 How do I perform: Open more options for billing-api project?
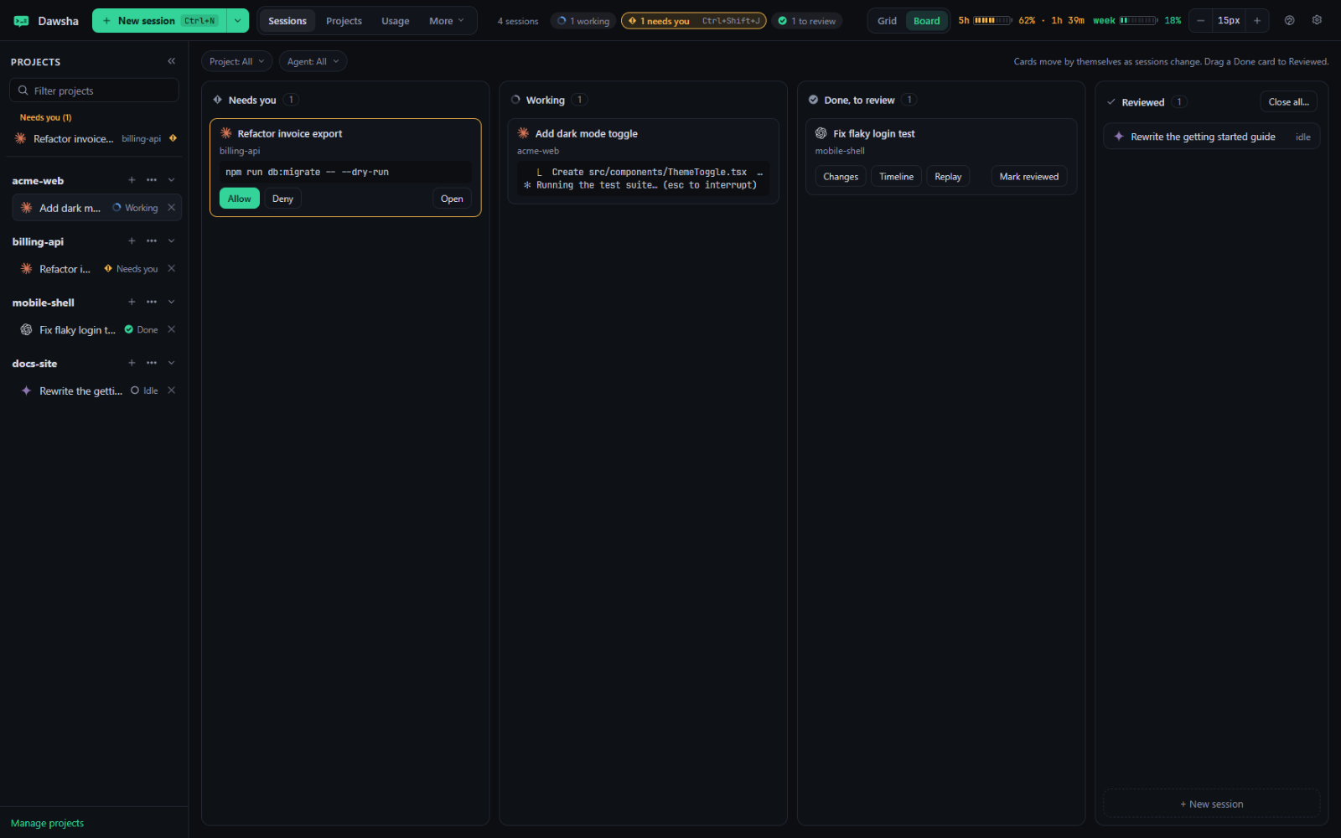[x=152, y=241]
